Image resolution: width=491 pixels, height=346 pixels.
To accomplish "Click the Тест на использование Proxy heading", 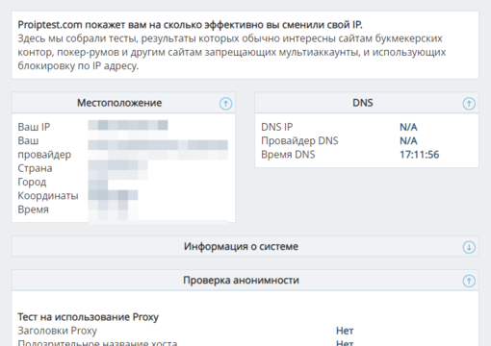I will pyautogui.click(x=89, y=317).
